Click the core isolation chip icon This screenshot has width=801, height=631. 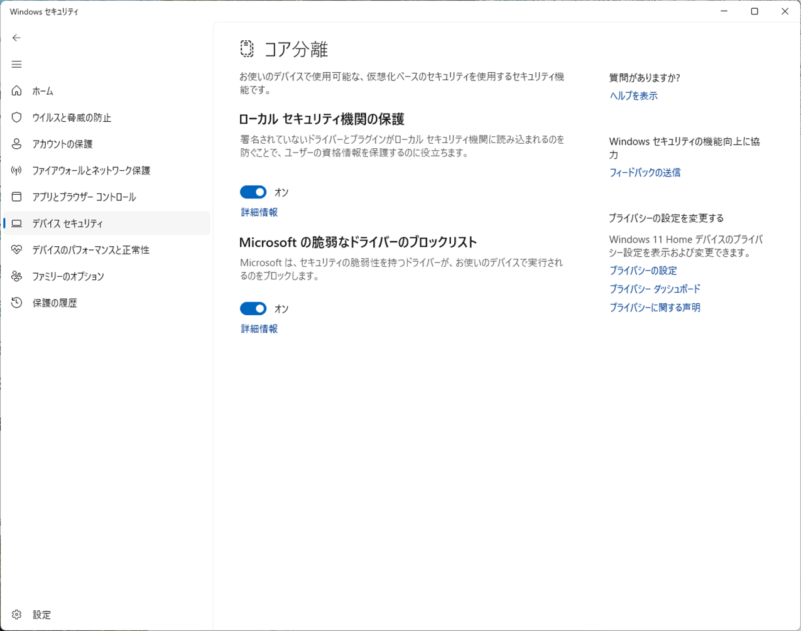tap(247, 48)
